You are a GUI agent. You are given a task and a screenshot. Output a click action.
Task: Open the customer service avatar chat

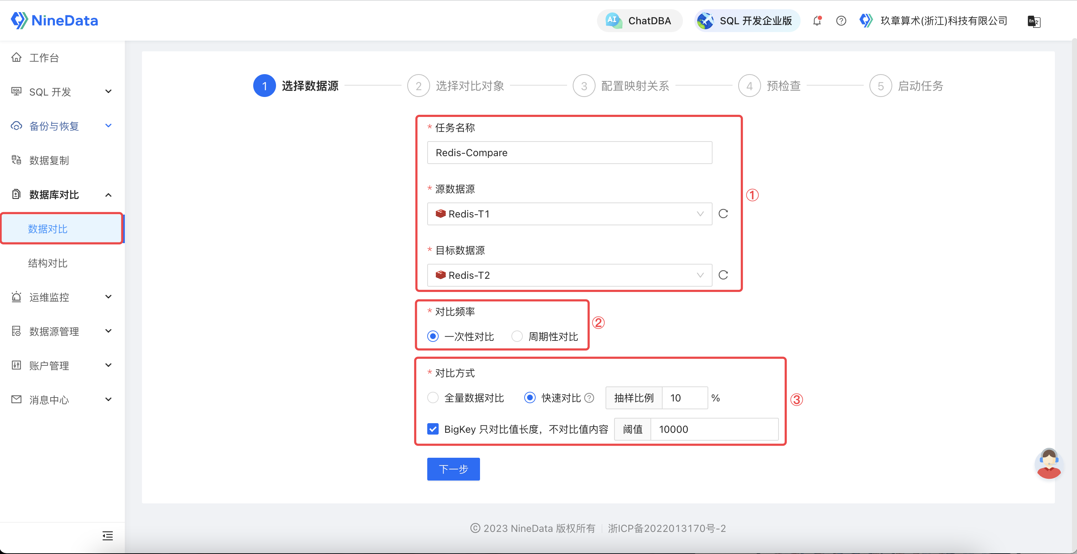pos(1048,463)
